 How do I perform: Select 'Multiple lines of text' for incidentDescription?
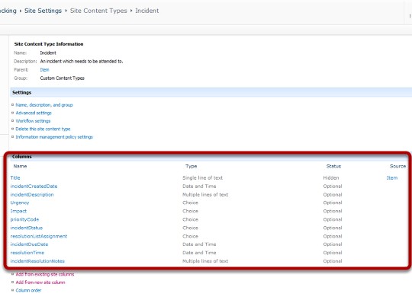coord(205,195)
